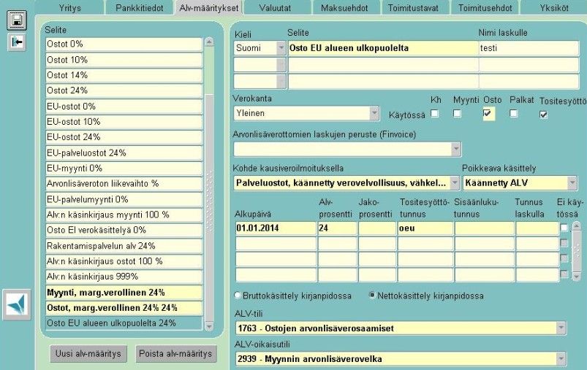The image size is (587, 370).
Task: Click the save floppy disk icon
Action: pos(17,20)
